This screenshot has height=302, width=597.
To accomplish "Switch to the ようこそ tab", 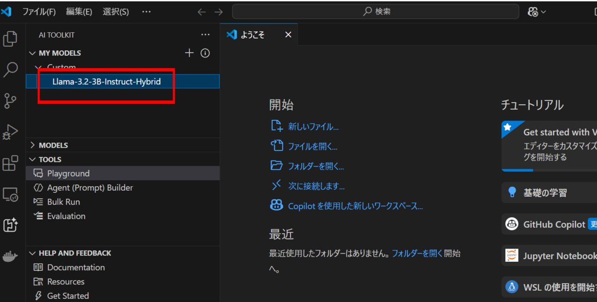I will 259,35.
